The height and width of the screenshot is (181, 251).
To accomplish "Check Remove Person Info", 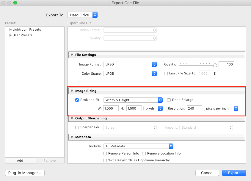I will click(x=105, y=154).
